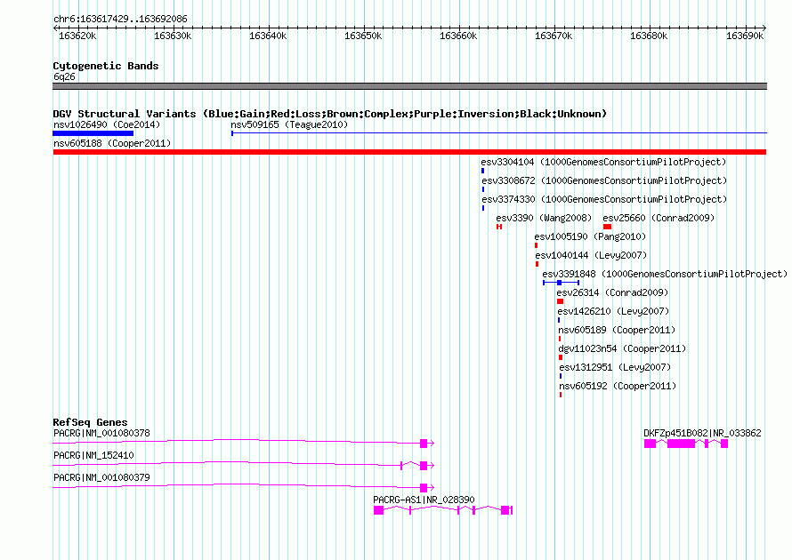The height and width of the screenshot is (560, 792).
Task: Click the esv3390 (Wang2008) label
Action: pos(544,218)
